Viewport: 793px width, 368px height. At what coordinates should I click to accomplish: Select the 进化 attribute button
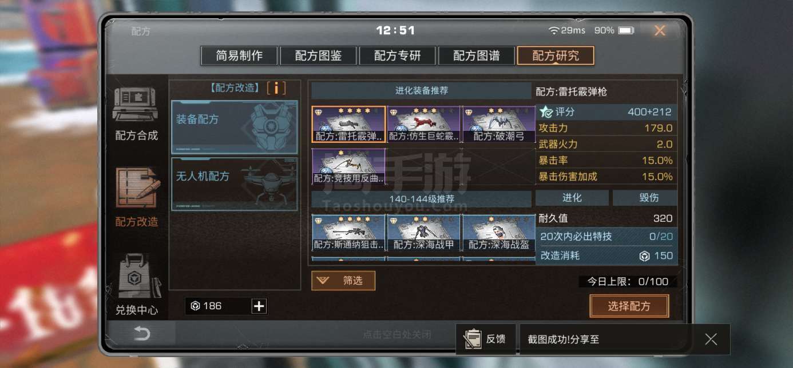point(572,198)
